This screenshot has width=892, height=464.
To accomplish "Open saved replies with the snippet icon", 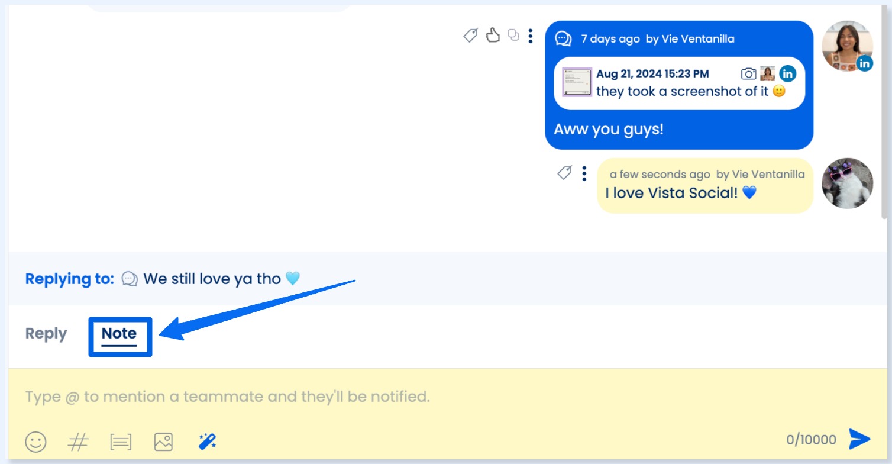I will pos(121,442).
